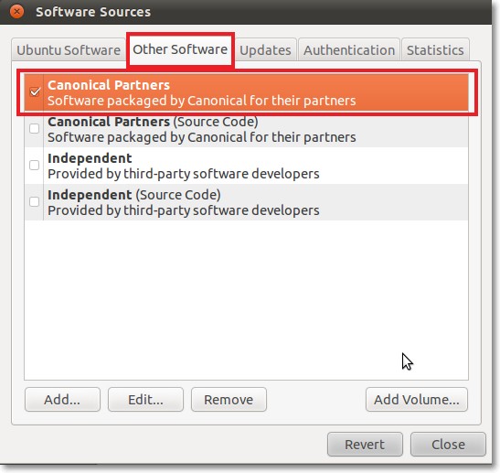Click the Add... button
Image resolution: width=500 pixels, height=473 pixels.
62,400
